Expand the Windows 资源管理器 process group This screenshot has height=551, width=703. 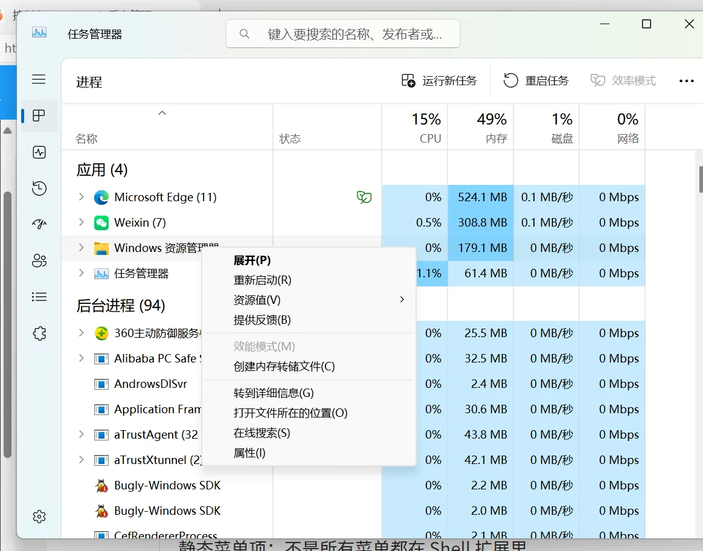pyautogui.click(x=81, y=248)
